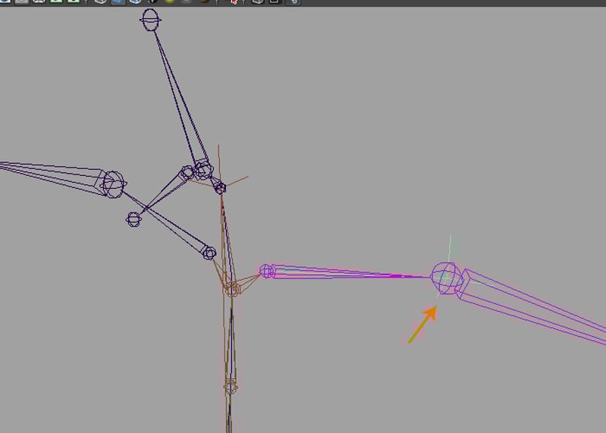
Task: Select the brown root joint at the skeleton's center
Action: [231, 288]
